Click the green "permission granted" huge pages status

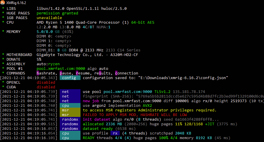(57, 13)
